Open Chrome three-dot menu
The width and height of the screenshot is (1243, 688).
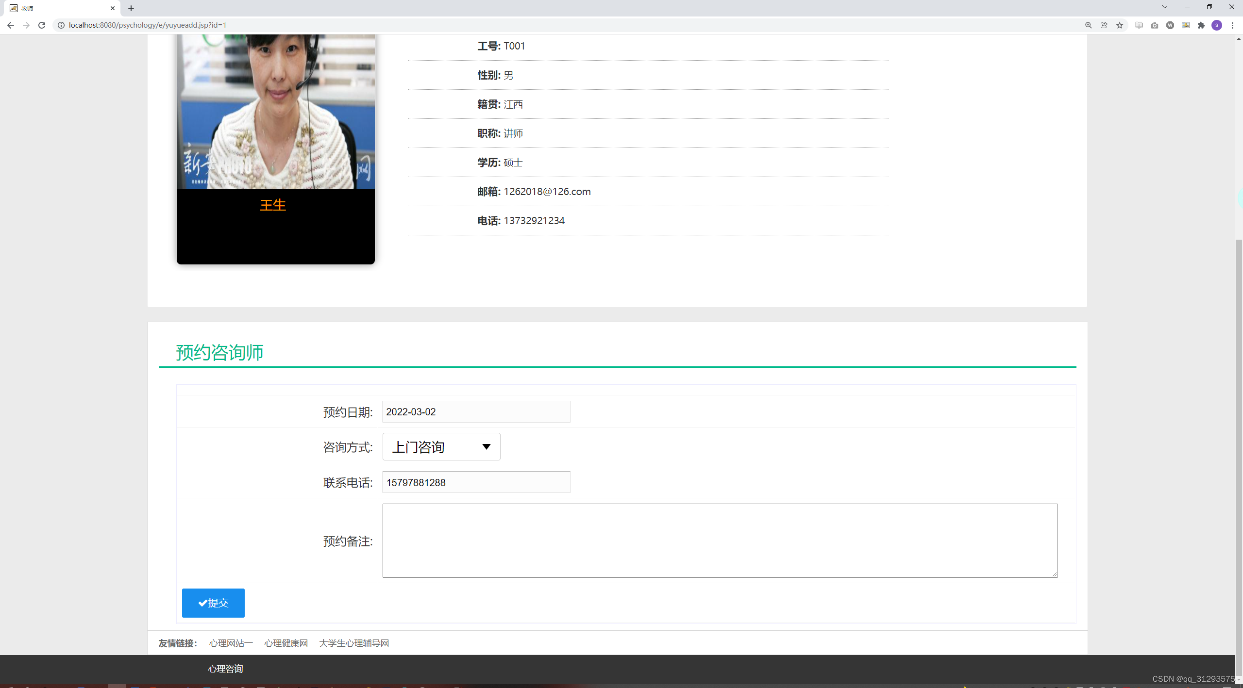[1232, 25]
